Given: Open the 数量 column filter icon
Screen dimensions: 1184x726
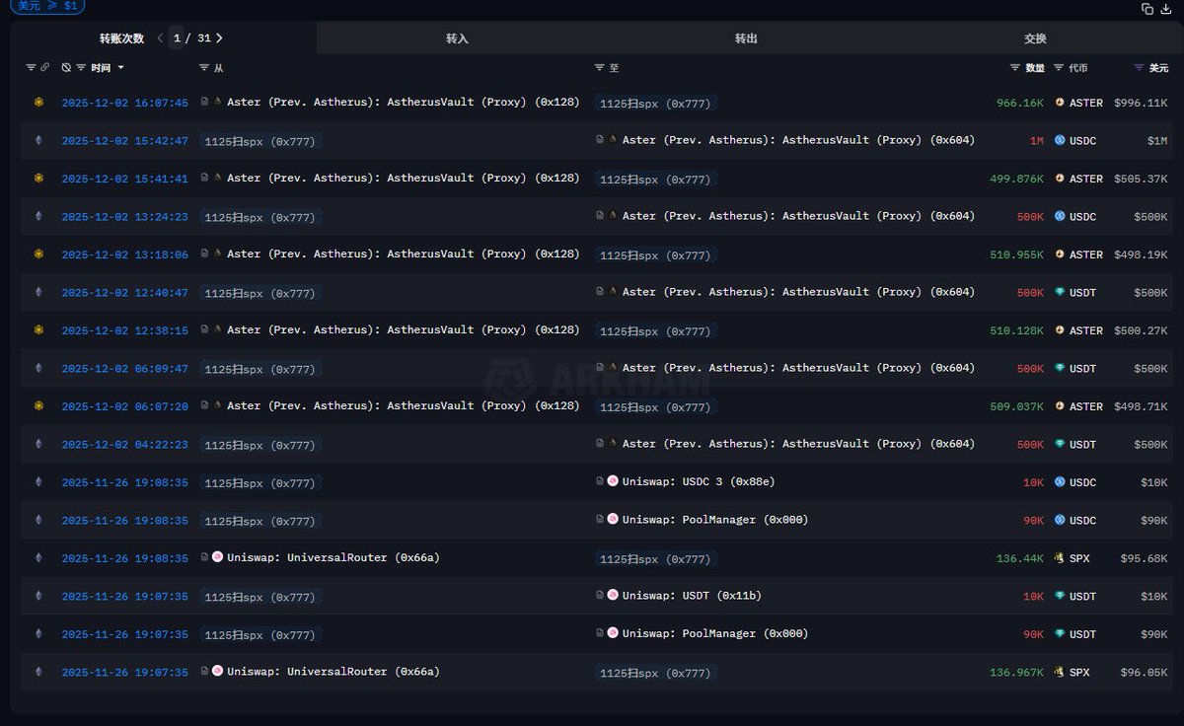Looking at the screenshot, I should [1015, 67].
